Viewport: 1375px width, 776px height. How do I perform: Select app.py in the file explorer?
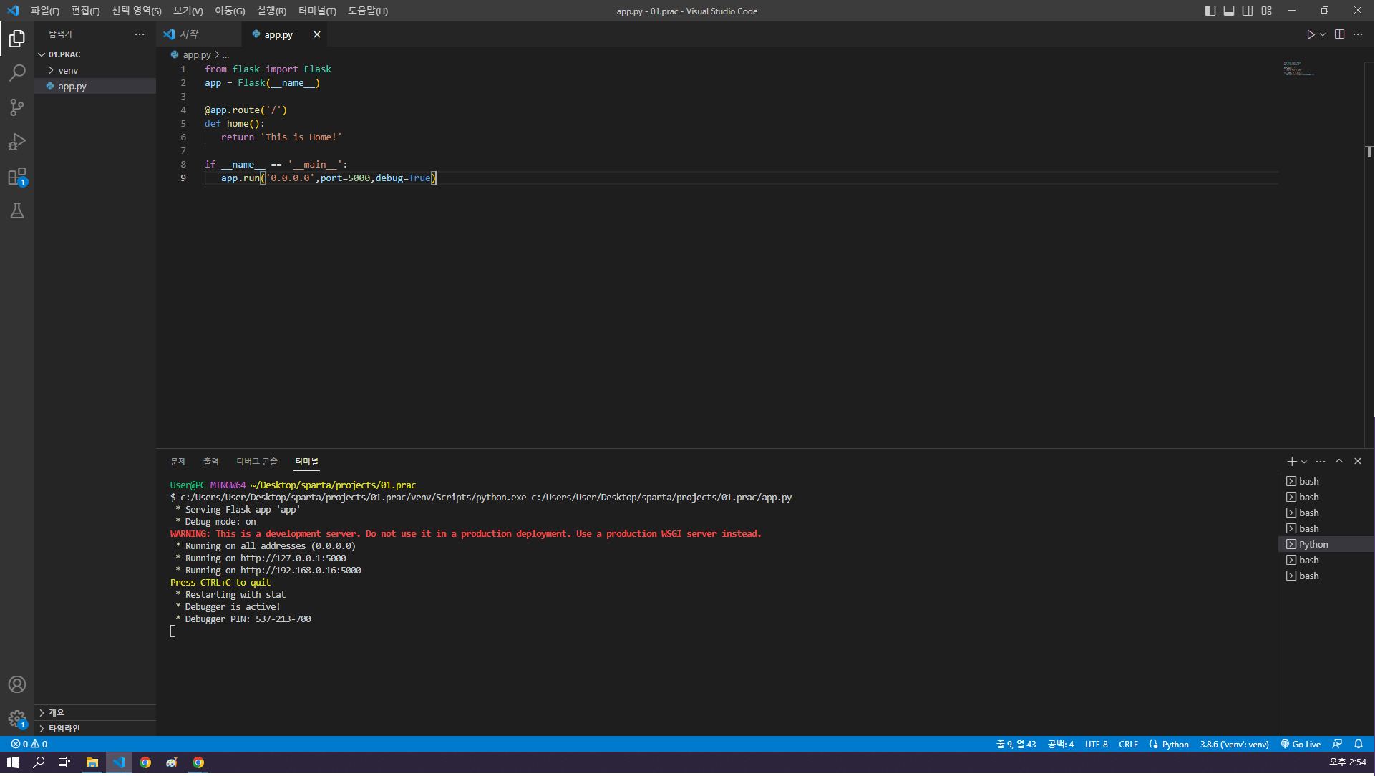point(95,86)
